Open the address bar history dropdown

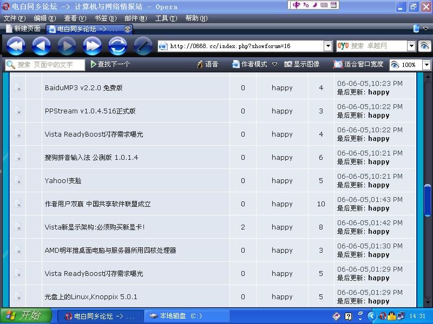(x=329, y=46)
